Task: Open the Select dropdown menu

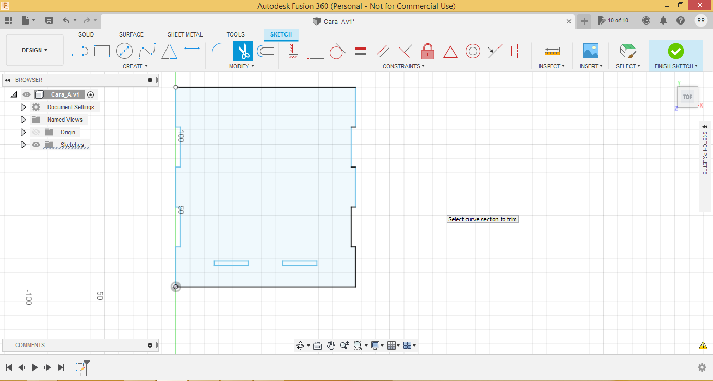Action: [628, 66]
